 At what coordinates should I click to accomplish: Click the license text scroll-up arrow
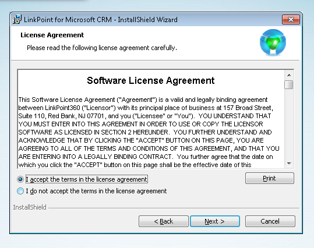pyautogui.click(x=289, y=75)
